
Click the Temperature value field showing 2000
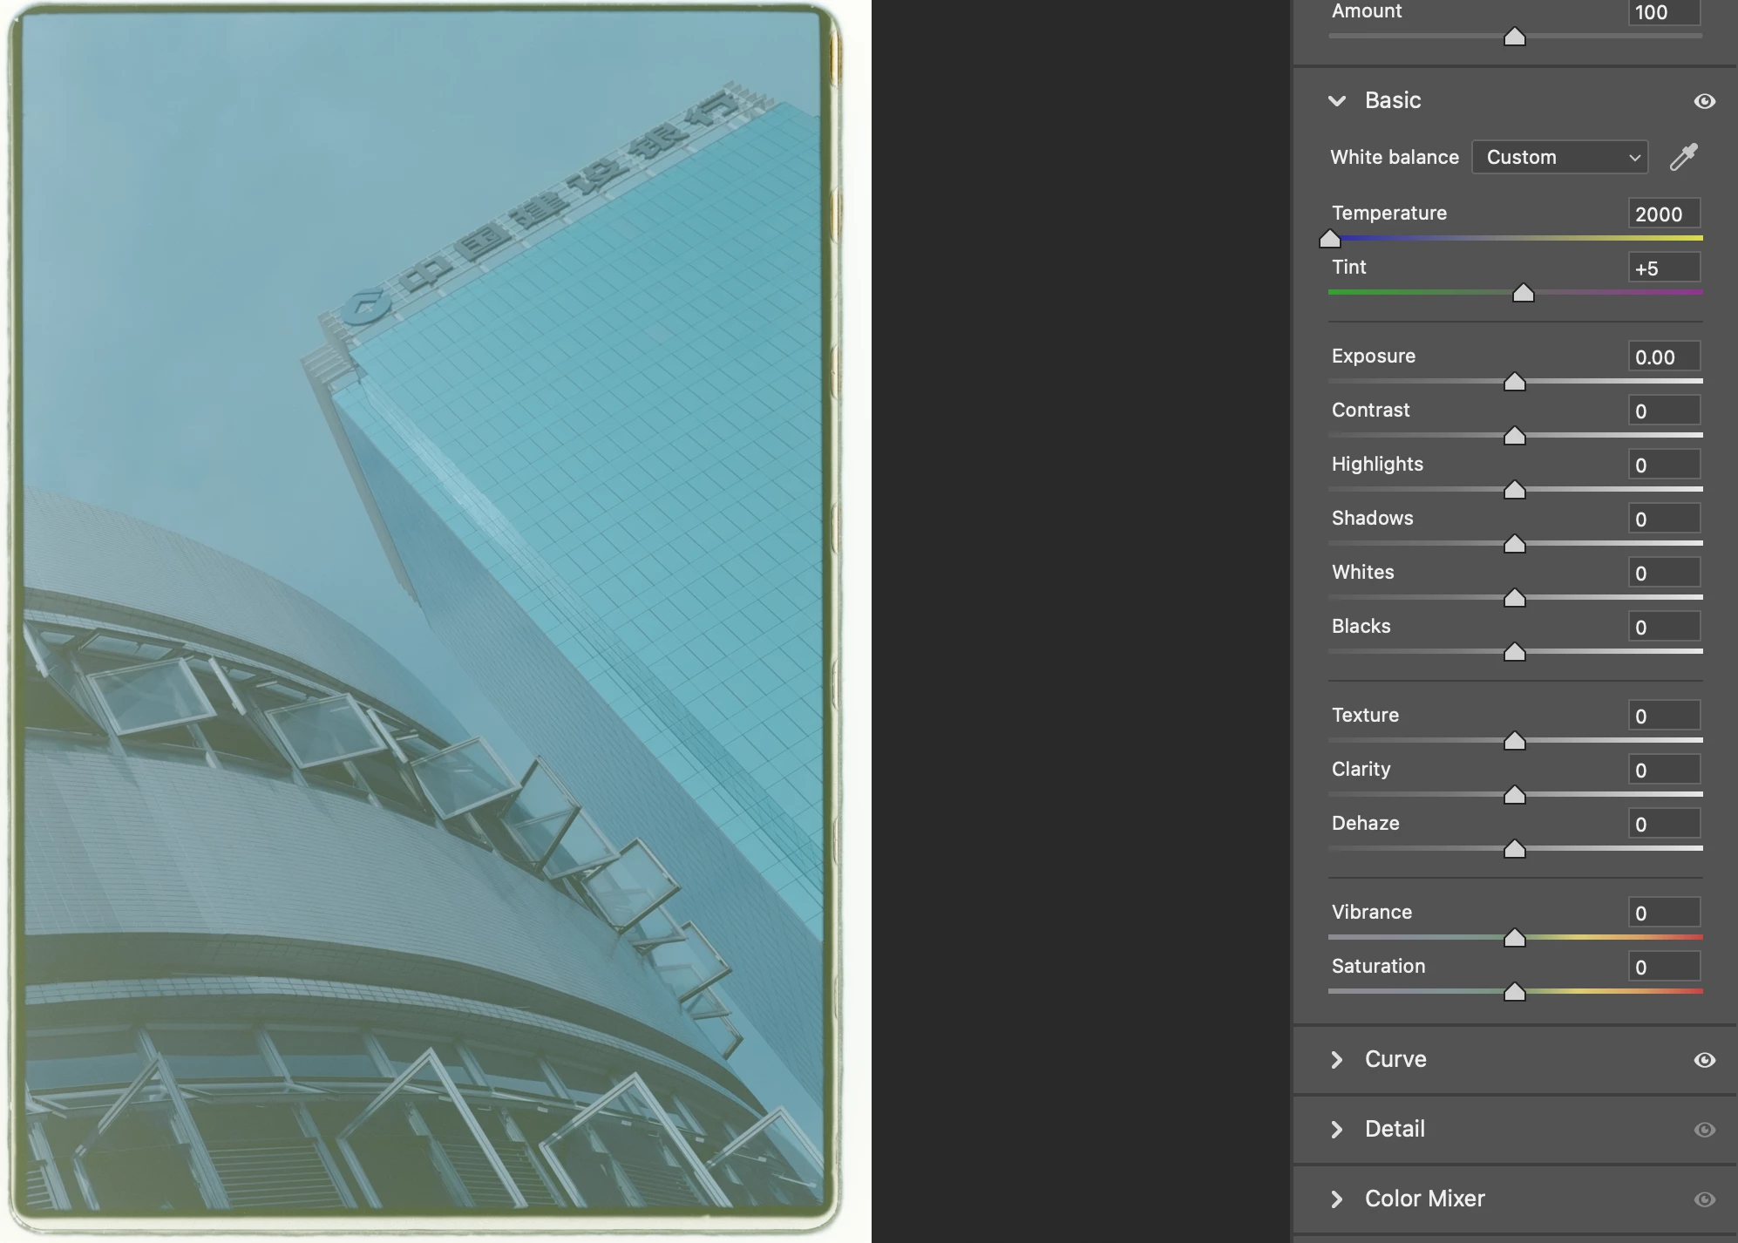1663,214
